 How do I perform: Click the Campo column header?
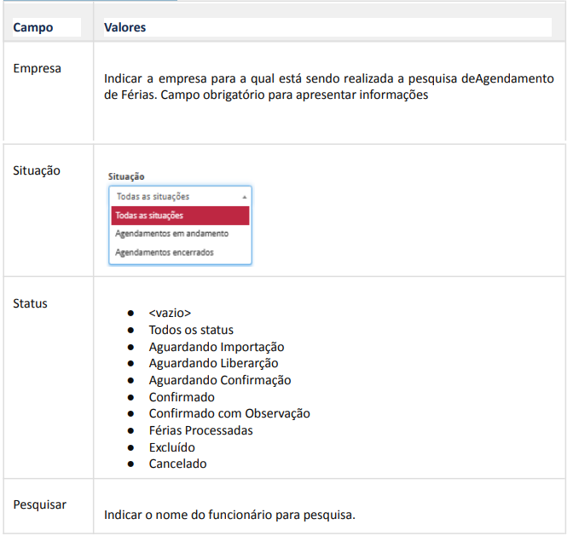(33, 27)
